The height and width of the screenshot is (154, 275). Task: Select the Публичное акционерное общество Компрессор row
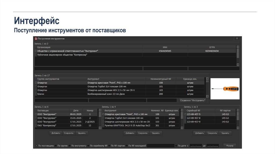pos(62,55)
